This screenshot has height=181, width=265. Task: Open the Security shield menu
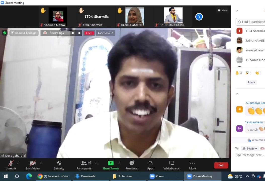coord(59,165)
